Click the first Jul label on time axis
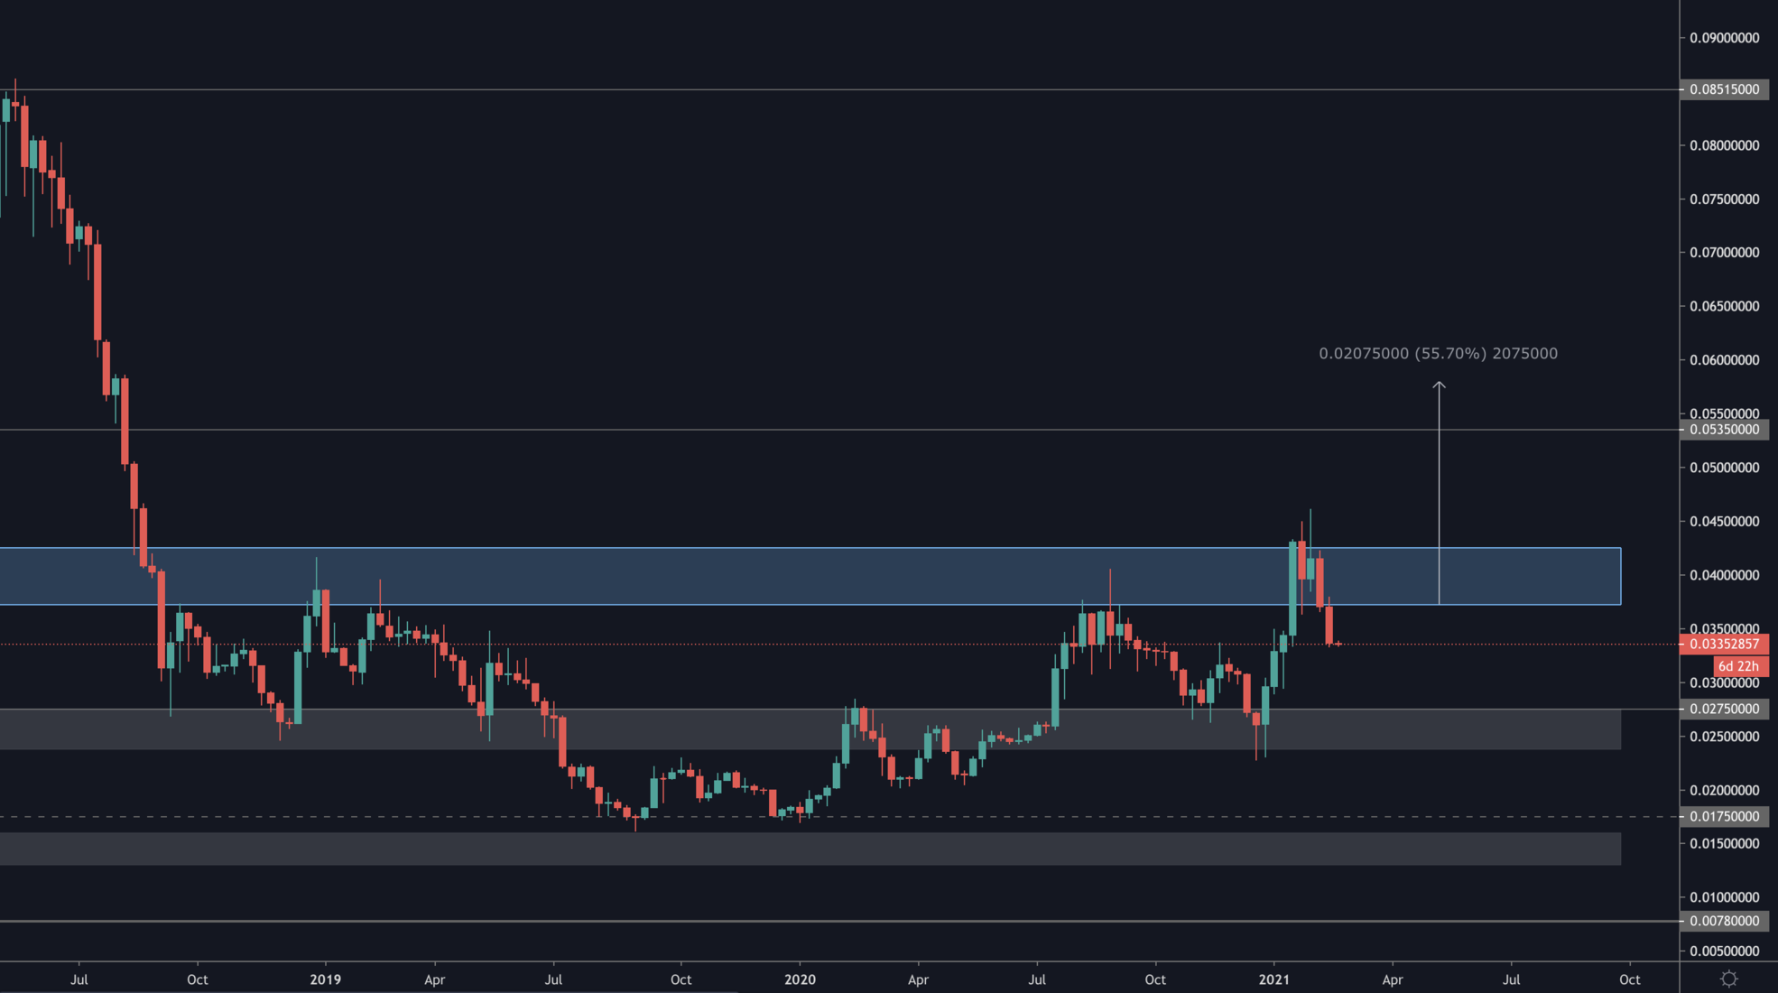 [x=79, y=979]
